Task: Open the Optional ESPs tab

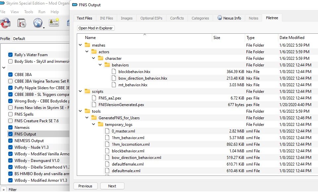Action: pyautogui.click(x=151, y=18)
